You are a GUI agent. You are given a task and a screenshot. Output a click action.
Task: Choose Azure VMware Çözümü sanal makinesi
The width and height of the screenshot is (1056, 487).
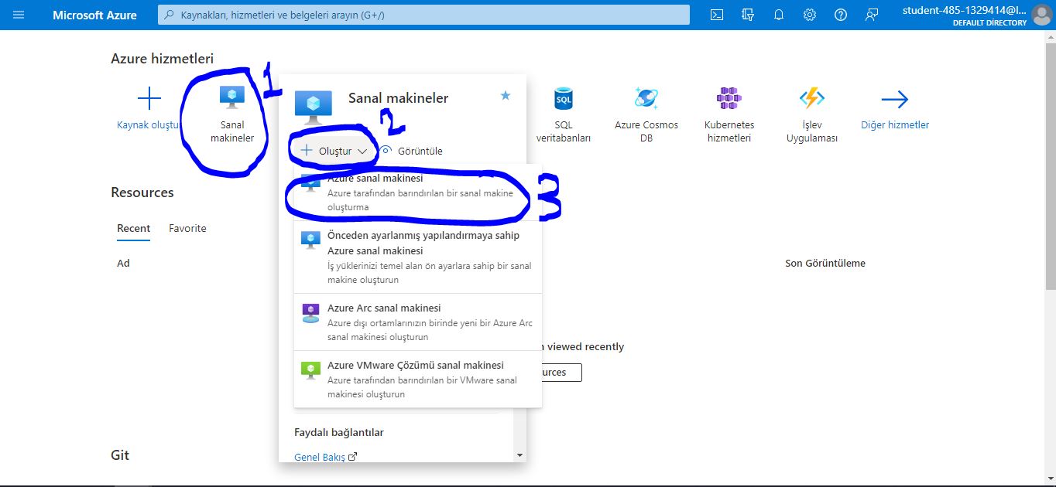pos(418,380)
